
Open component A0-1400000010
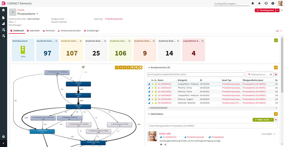click(164, 84)
